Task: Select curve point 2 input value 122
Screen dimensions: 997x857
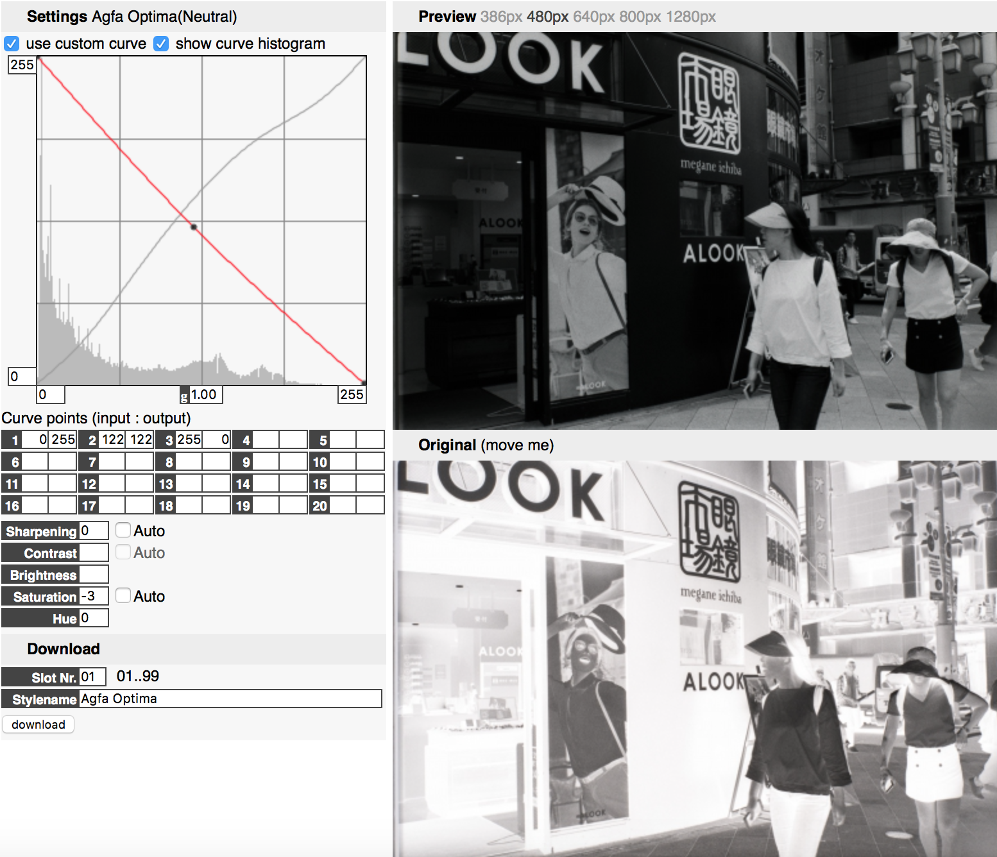Action: (113, 439)
